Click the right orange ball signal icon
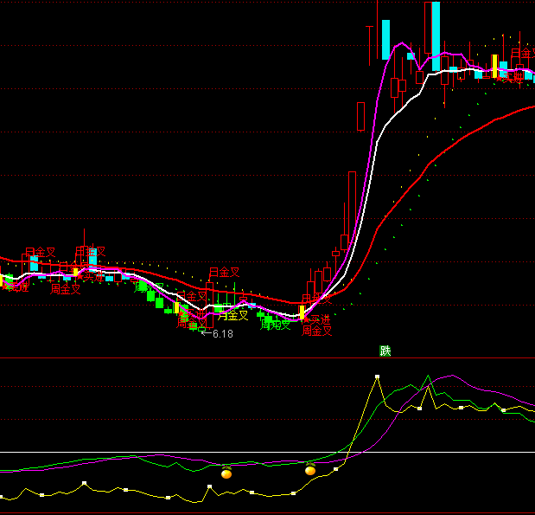This screenshot has height=515, width=535. [x=310, y=471]
